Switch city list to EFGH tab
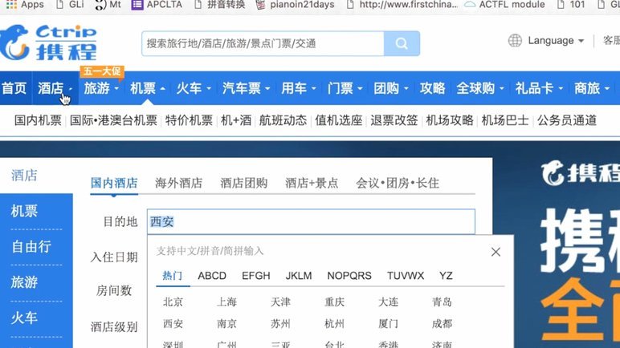This screenshot has width=620, height=348. point(256,276)
